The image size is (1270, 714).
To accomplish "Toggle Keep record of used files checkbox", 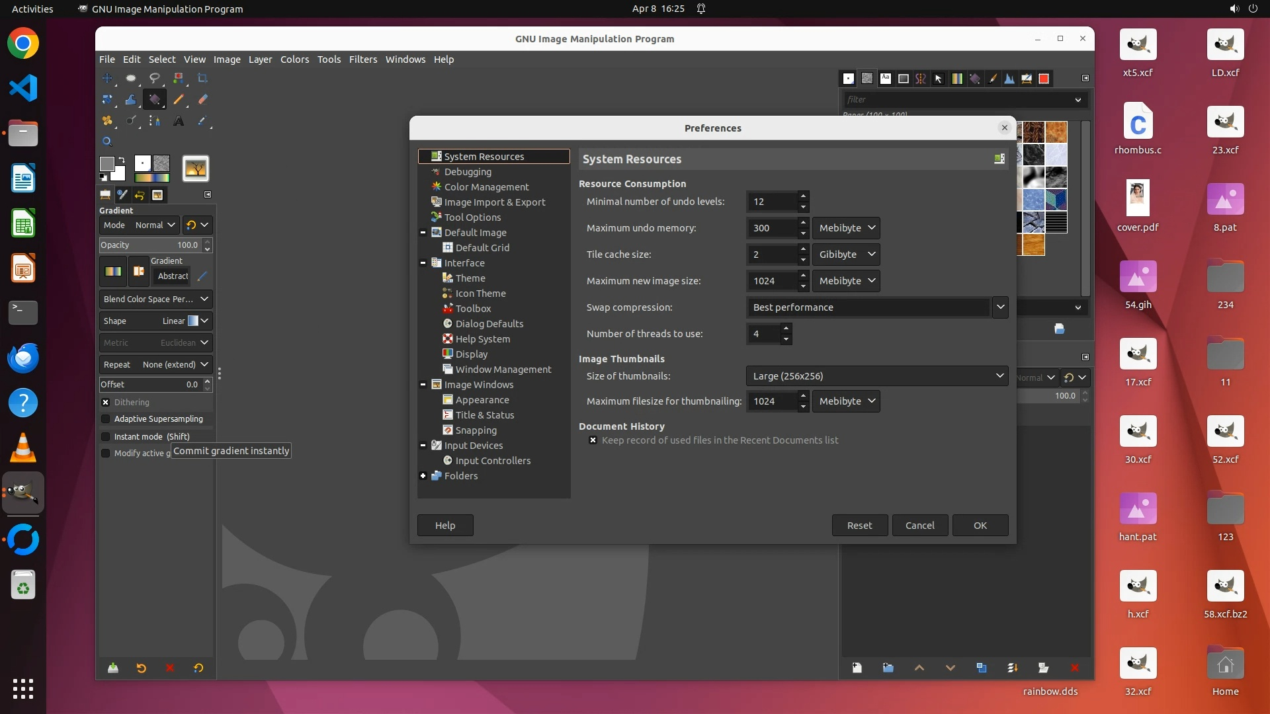I will 593,440.
